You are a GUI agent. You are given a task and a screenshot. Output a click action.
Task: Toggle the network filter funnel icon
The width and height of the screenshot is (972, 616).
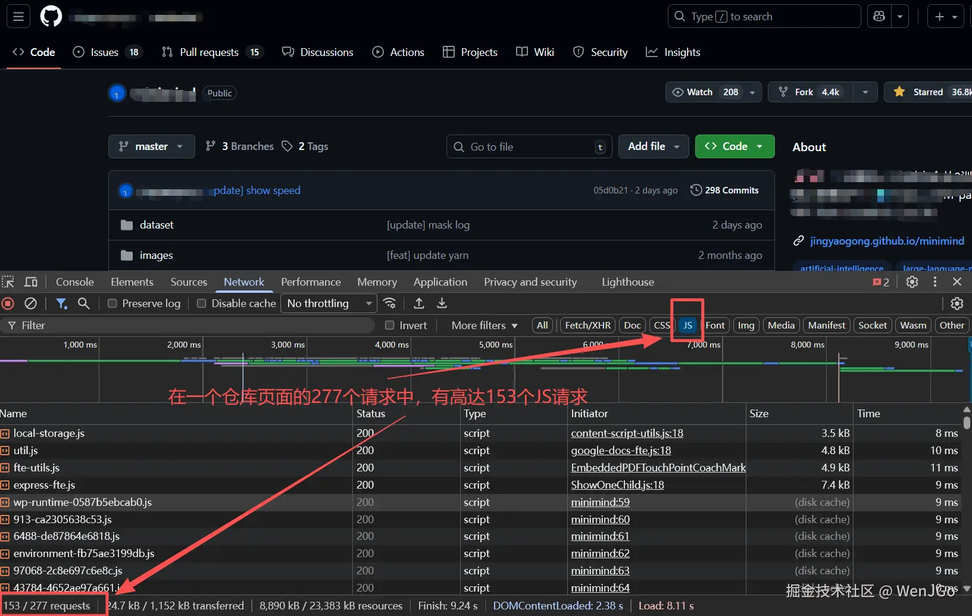(61, 304)
